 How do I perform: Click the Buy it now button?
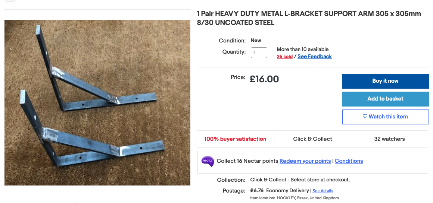click(x=385, y=81)
